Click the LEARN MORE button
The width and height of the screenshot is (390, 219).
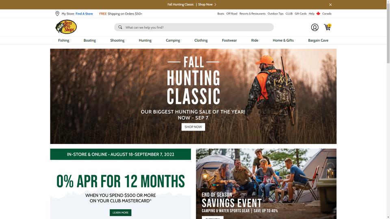pyautogui.click(x=120, y=213)
